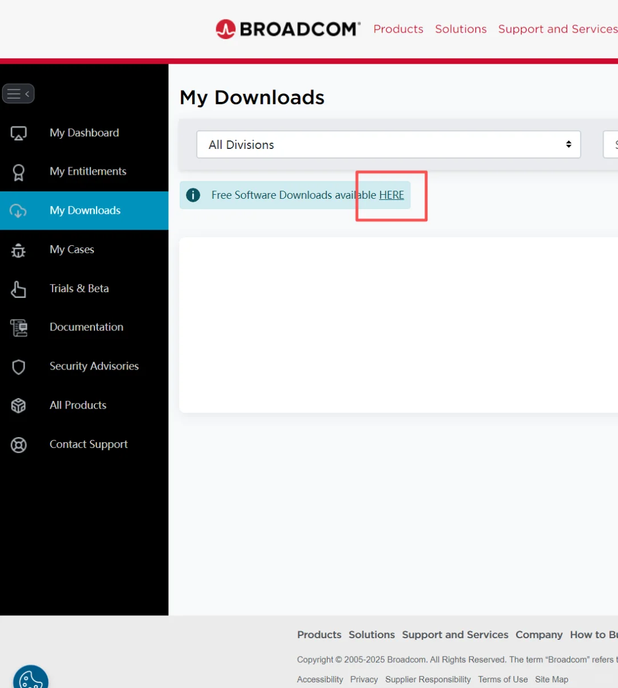Open My Cases in sidebar

point(84,250)
